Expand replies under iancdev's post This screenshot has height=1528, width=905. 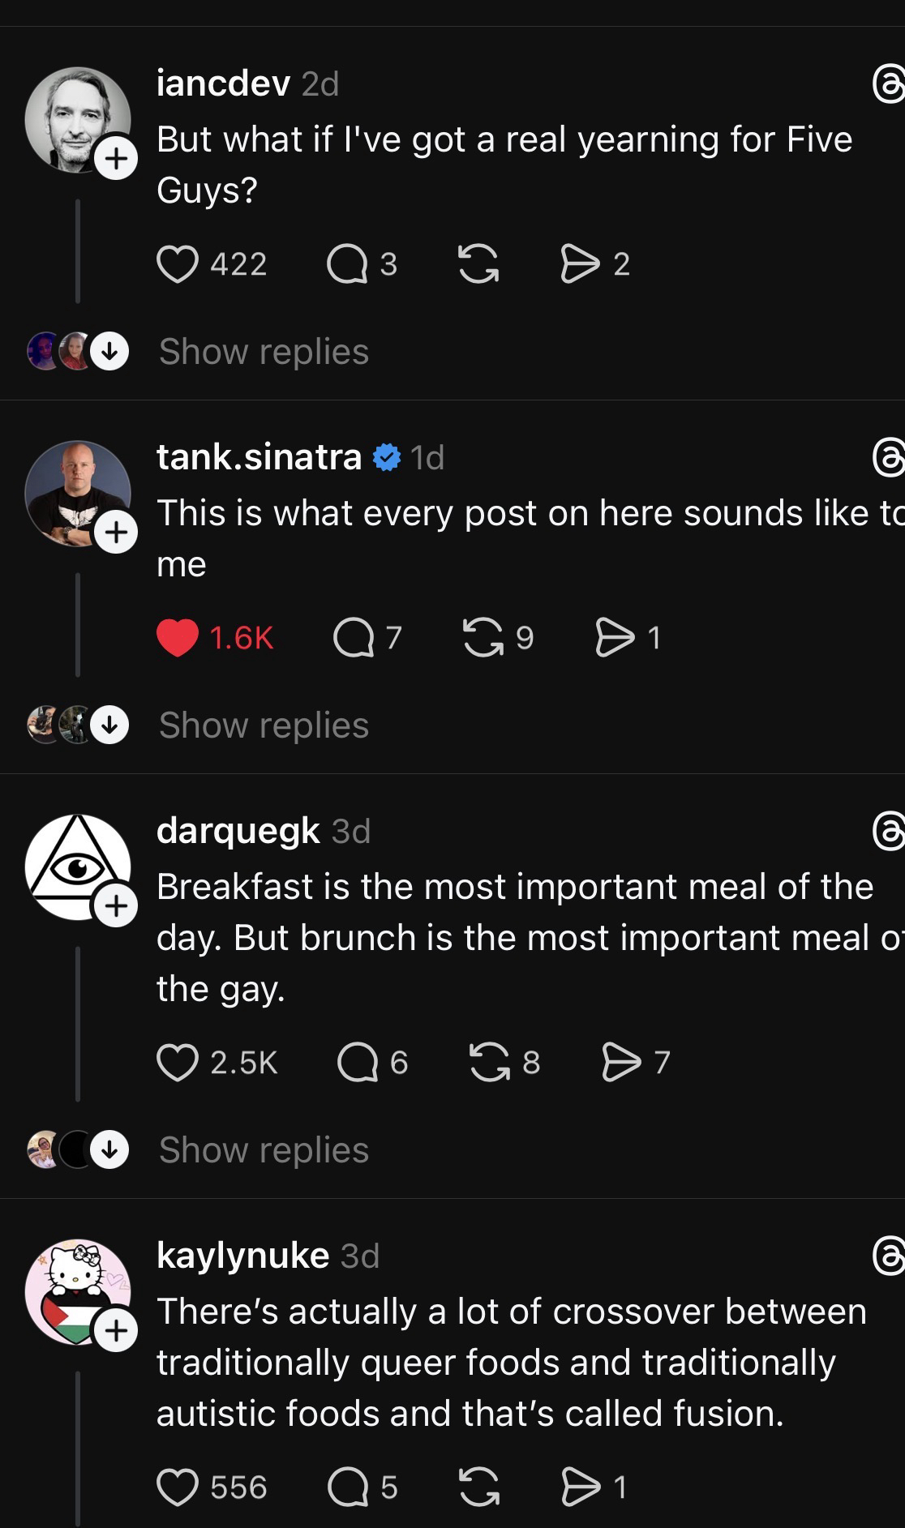tap(264, 352)
